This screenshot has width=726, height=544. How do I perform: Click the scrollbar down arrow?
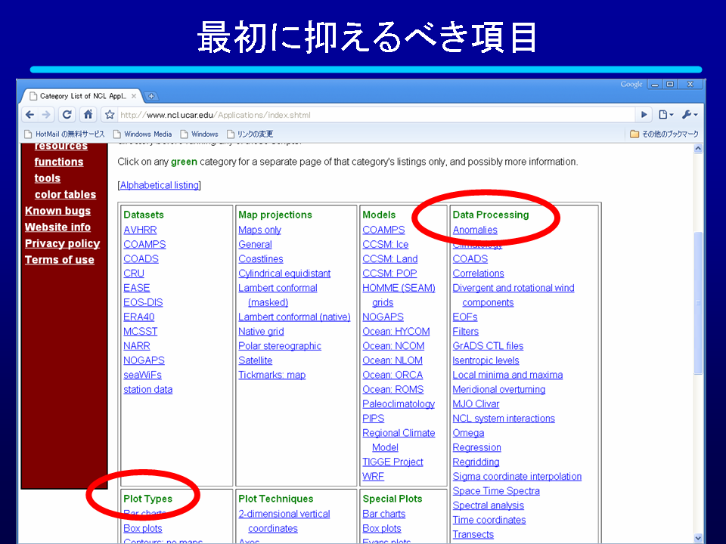coord(698,537)
